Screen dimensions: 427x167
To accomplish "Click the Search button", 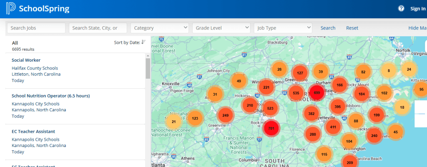I will coord(328,28).
